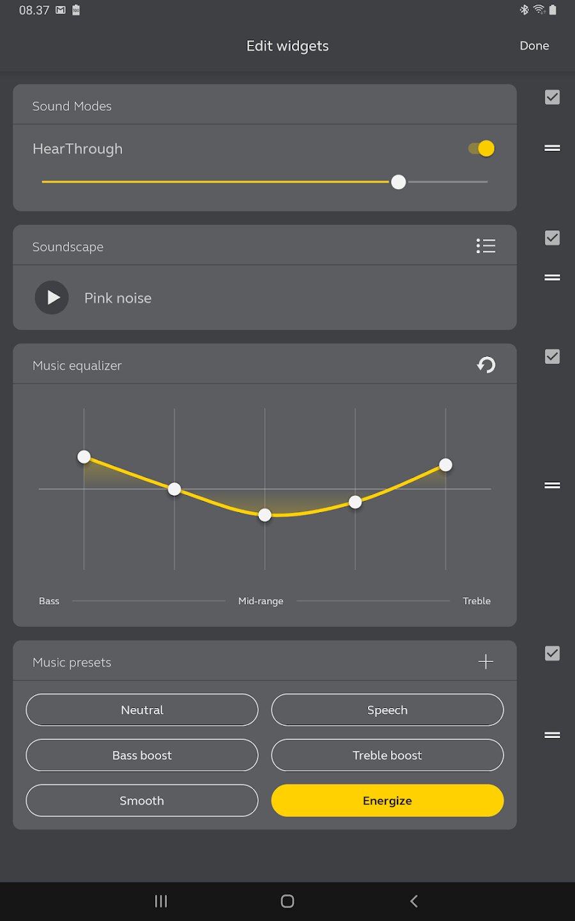This screenshot has width=575, height=921.
Task: Uncheck the Sound Modes widget checkbox
Action: tap(552, 97)
